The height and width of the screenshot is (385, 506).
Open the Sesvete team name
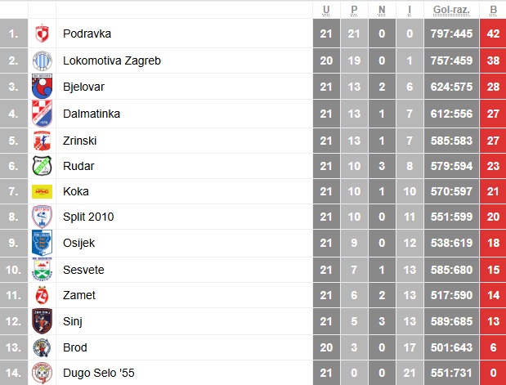click(83, 270)
